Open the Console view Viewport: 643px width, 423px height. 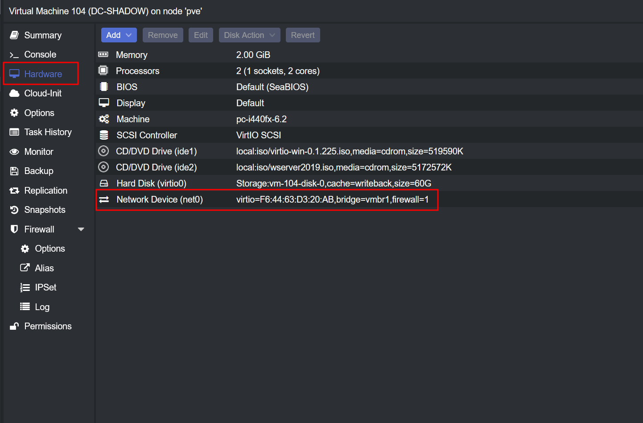pos(40,54)
